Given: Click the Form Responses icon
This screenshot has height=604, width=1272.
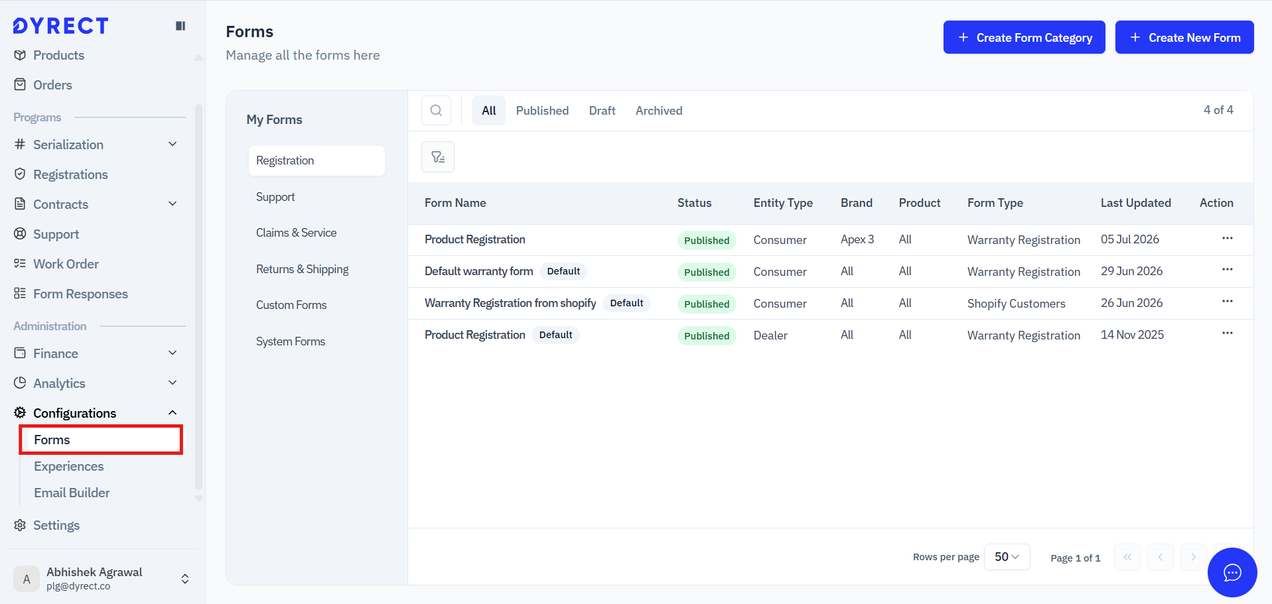Looking at the screenshot, I should click(x=20, y=294).
